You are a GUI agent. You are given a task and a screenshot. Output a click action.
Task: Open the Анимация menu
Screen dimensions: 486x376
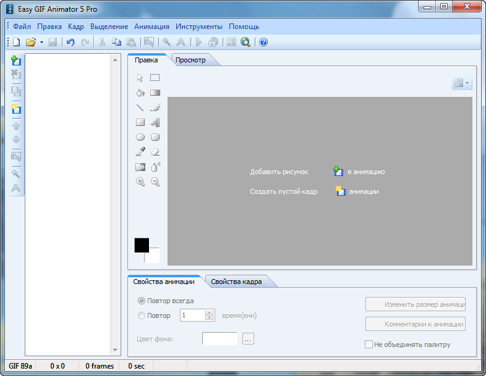(151, 27)
